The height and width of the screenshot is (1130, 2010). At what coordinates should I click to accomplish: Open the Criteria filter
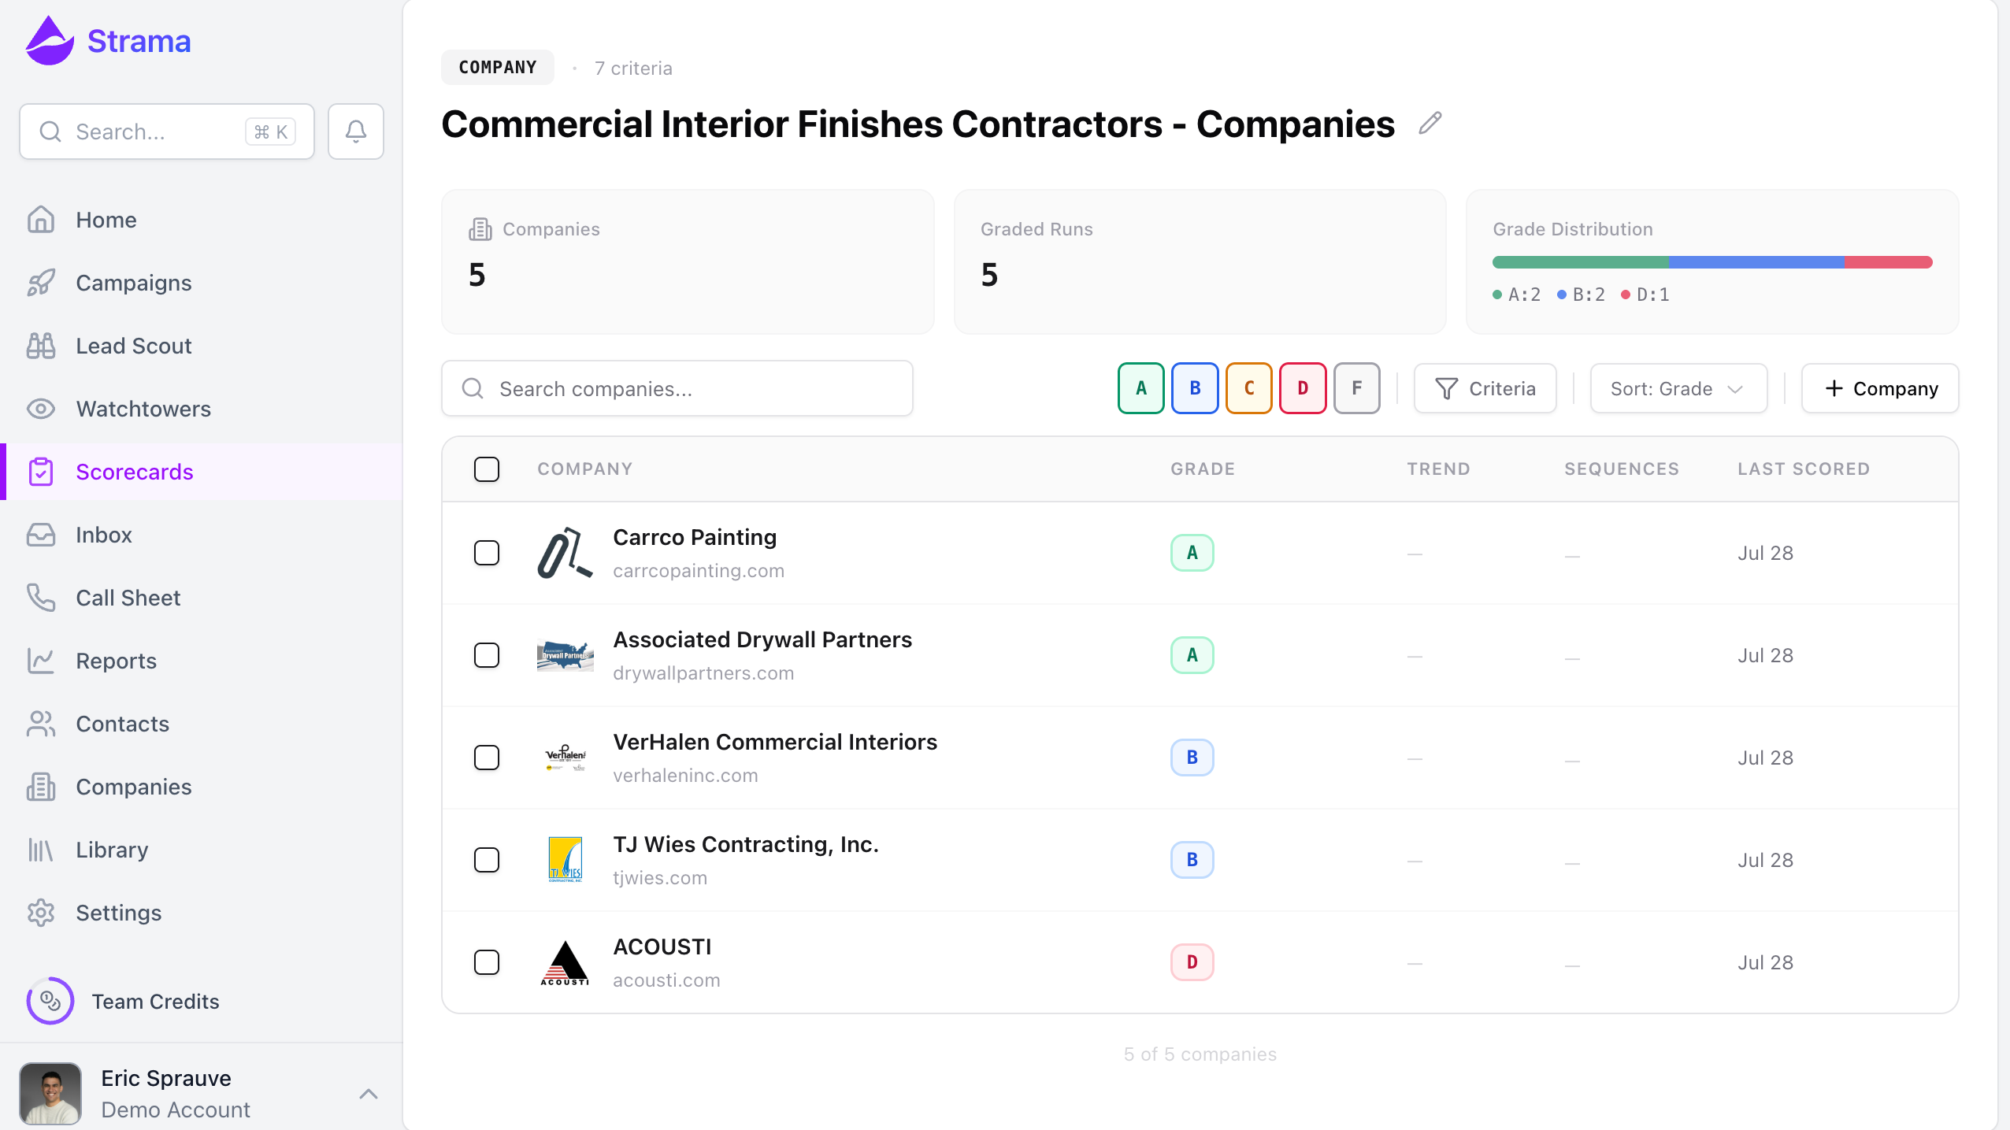pyautogui.click(x=1485, y=388)
